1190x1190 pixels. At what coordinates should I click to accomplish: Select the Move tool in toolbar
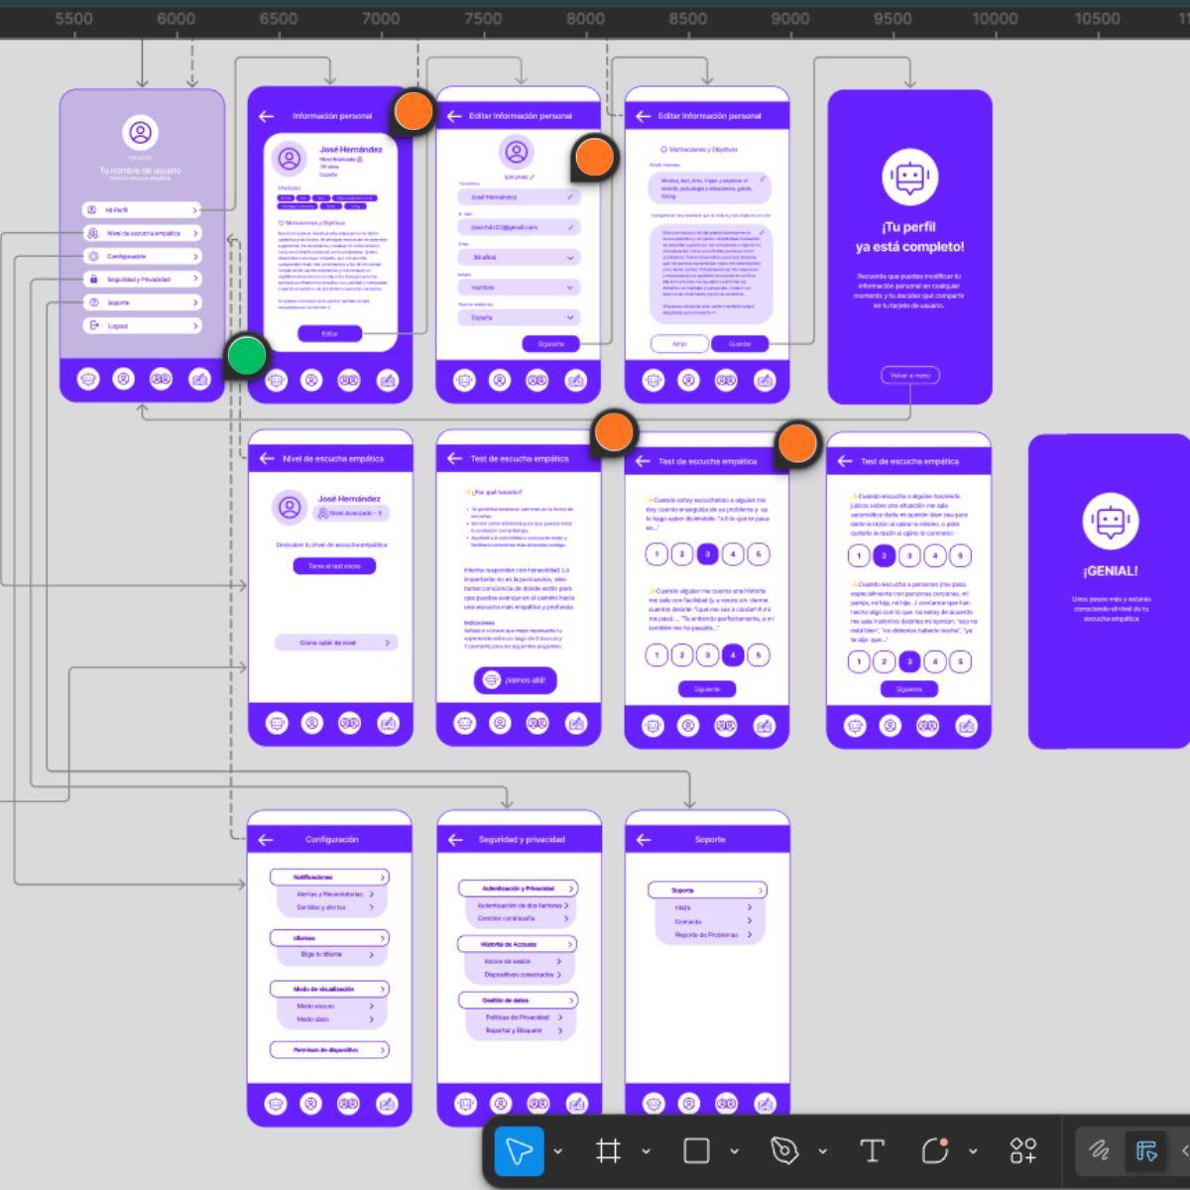click(519, 1150)
